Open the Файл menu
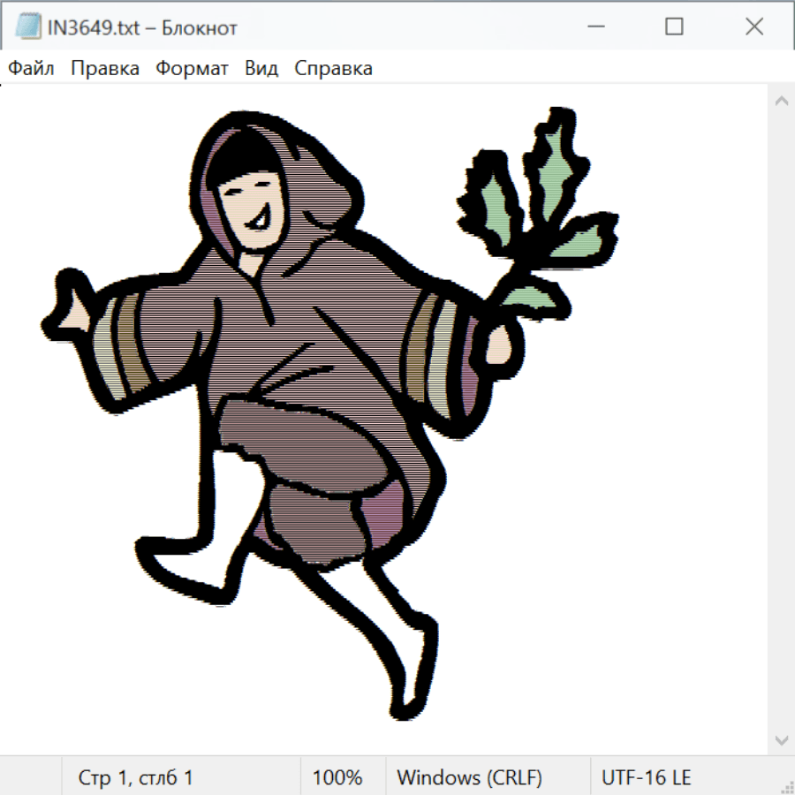The image size is (795, 795). pyautogui.click(x=31, y=69)
